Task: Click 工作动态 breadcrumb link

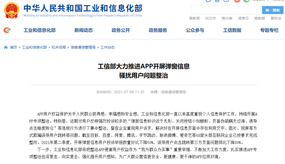Action: [x=107, y=47]
